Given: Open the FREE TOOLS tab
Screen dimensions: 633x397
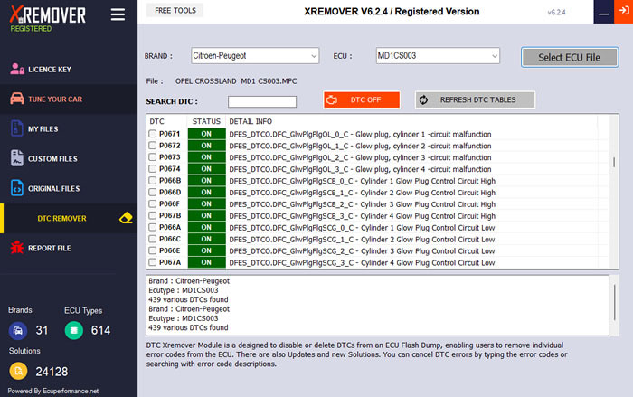Looking at the screenshot, I should (x=175, y=11).
